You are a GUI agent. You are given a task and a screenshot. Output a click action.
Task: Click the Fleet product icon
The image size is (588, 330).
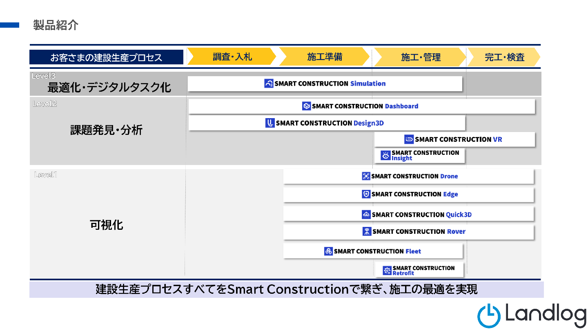tap(328, 251)
